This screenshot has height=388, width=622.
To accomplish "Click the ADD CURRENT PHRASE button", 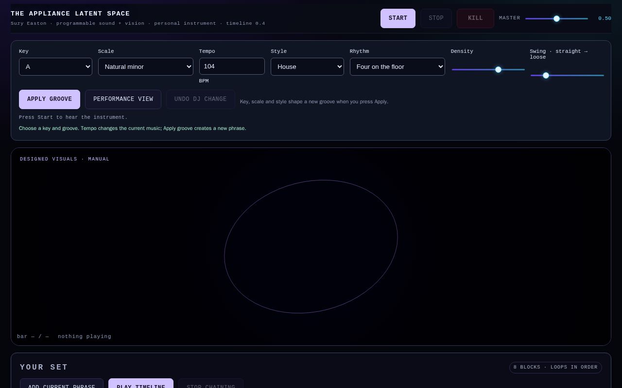I will [x=62, y=384].
